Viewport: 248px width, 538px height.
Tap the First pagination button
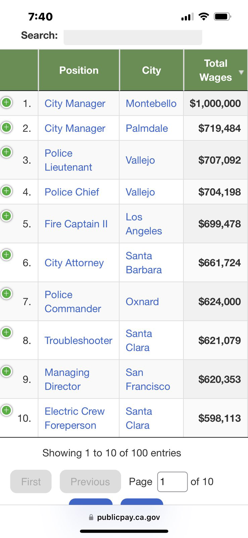tap(31, 482)
